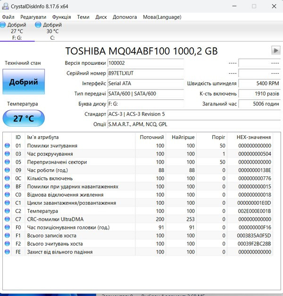Image resolution: width=283 pixels, height=296 pixels.
Task: Click the 5400 RPM spindle speed value
Action: click(x=259, y=83)
